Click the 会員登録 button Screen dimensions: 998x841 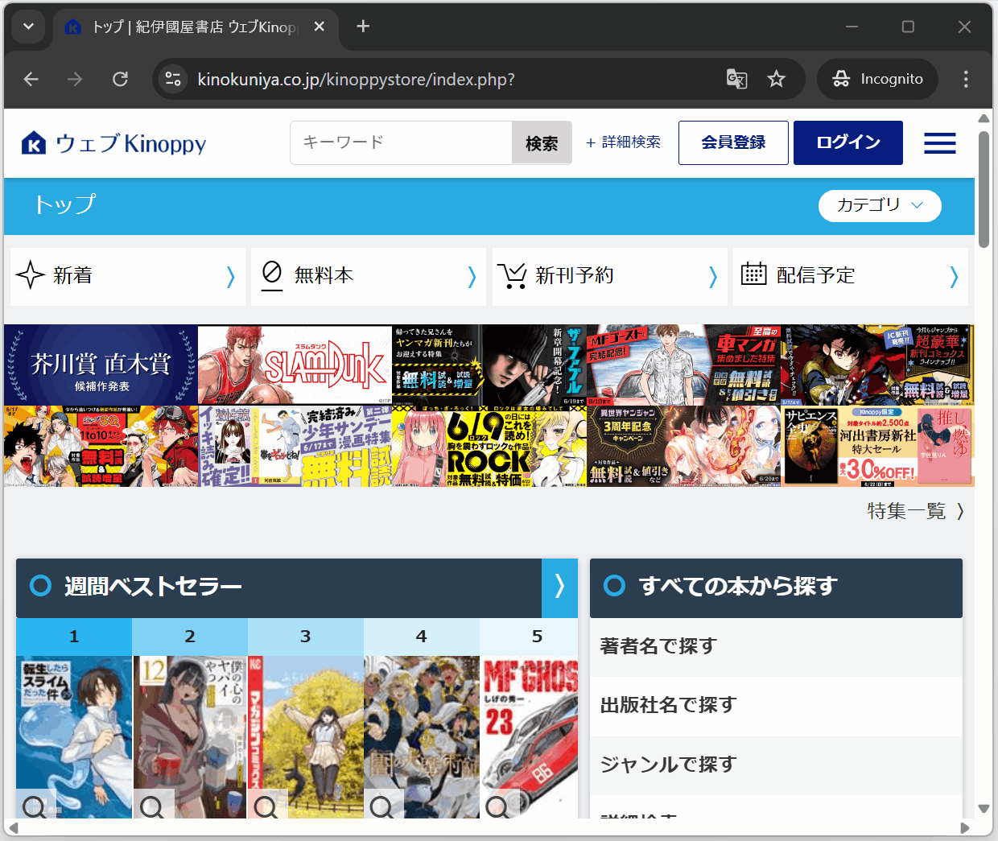733,142
